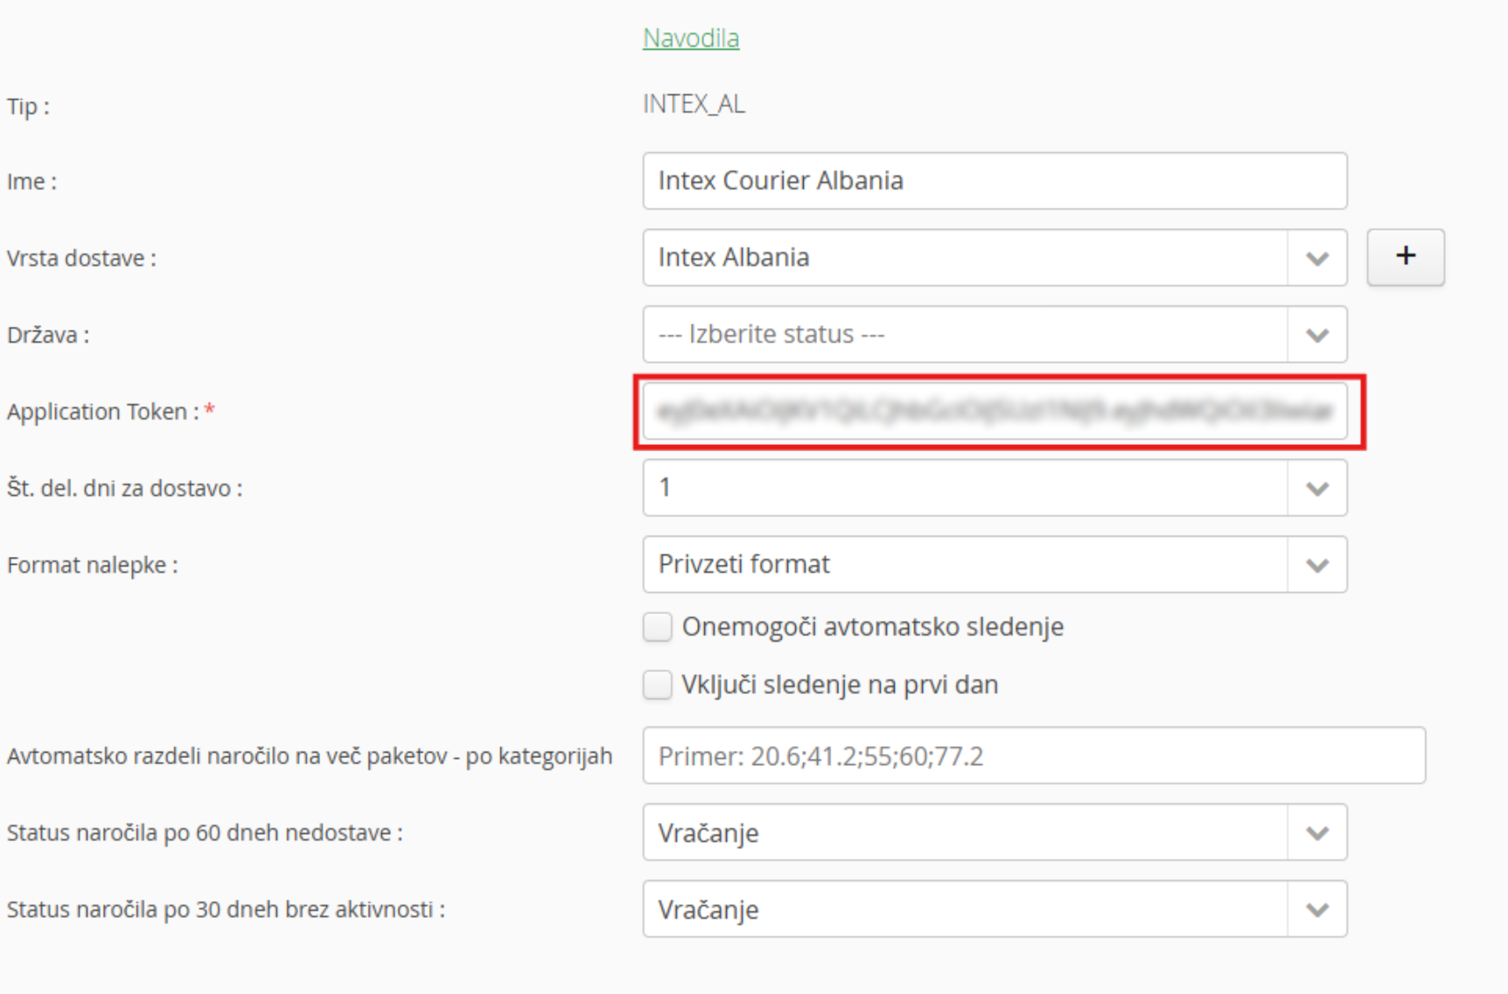This screenshot has height=994, width=1508.
Task: Open the Navodila instructions link
Action: (691, 38)
